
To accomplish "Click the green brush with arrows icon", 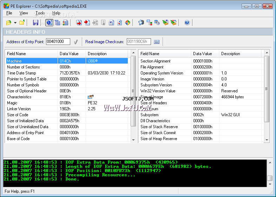I will coord(173,22).
